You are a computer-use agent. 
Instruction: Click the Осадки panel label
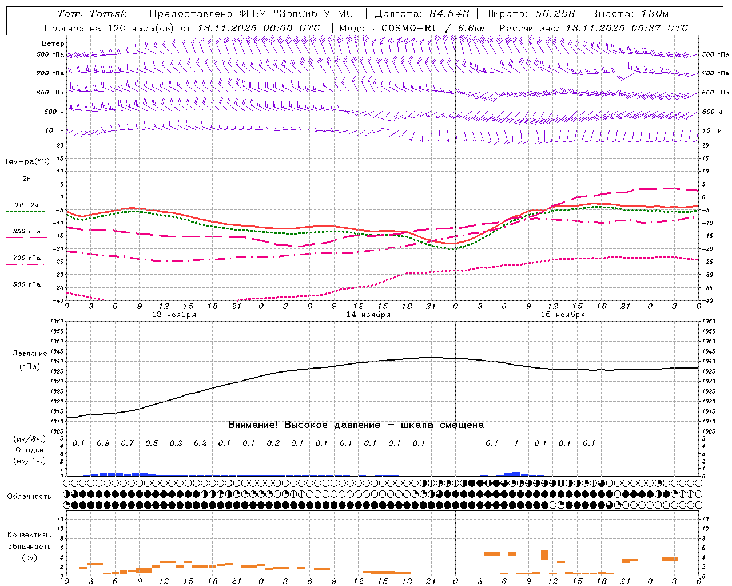point(30,450)
